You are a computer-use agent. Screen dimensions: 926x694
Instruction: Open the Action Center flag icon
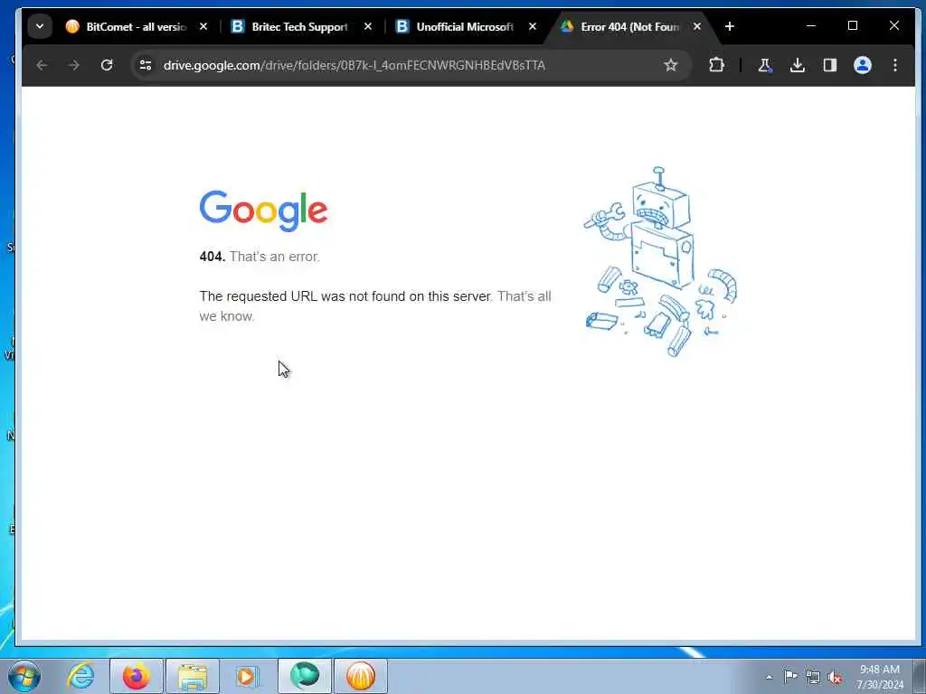pyautogui.click(x=790, y=676)
